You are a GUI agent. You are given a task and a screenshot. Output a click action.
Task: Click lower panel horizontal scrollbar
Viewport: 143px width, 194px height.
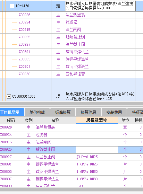tap(71, 189)
